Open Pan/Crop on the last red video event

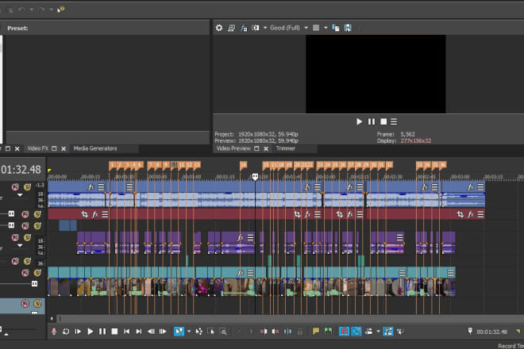pyautogui.click(x=460, y=214)
